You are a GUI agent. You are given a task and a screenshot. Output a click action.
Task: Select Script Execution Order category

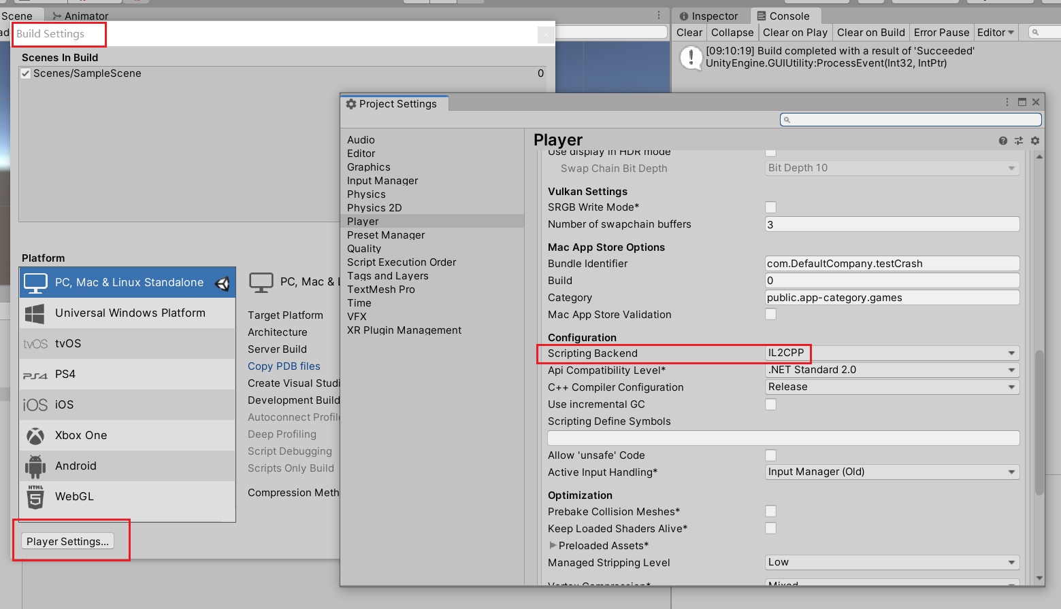tap(432, 262)
